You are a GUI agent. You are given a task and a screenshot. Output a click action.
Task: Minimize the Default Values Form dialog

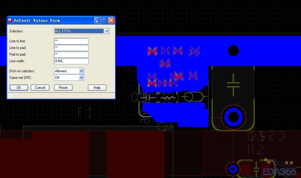(97, 20)
